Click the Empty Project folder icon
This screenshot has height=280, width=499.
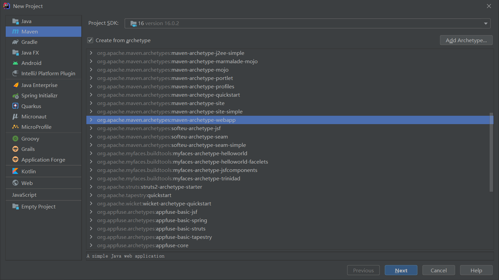point(15,206)
